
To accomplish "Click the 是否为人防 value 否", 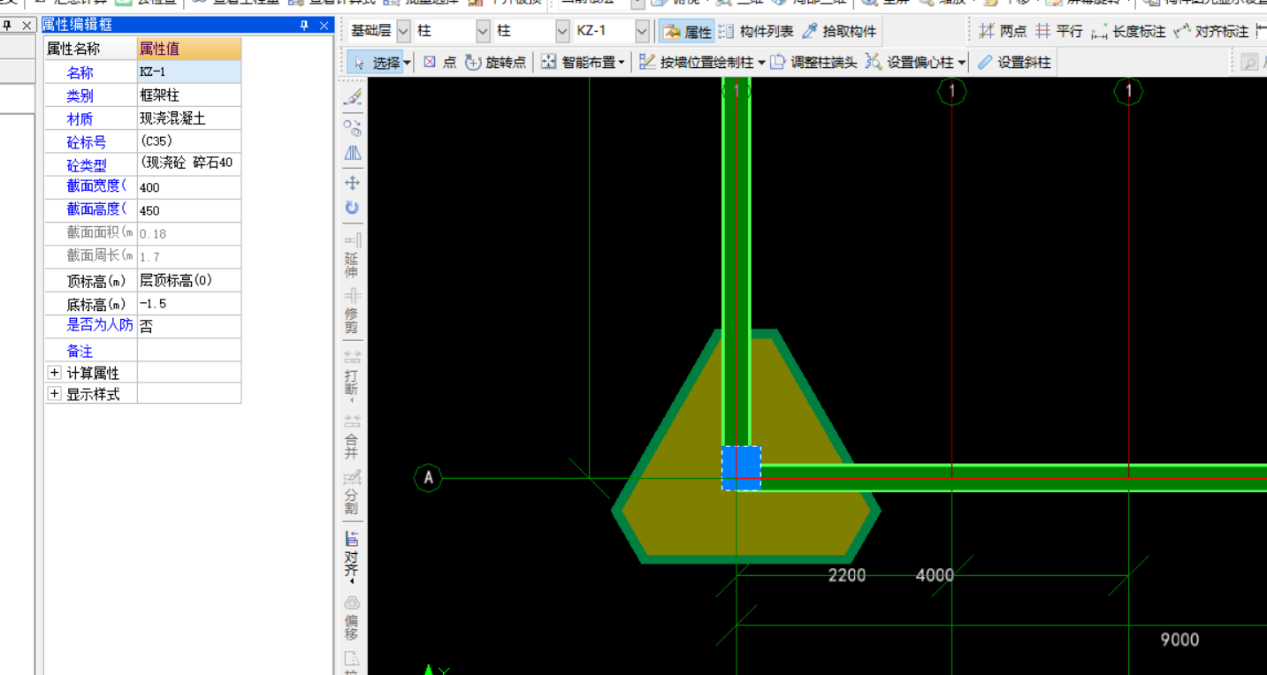I will [189, 326].
